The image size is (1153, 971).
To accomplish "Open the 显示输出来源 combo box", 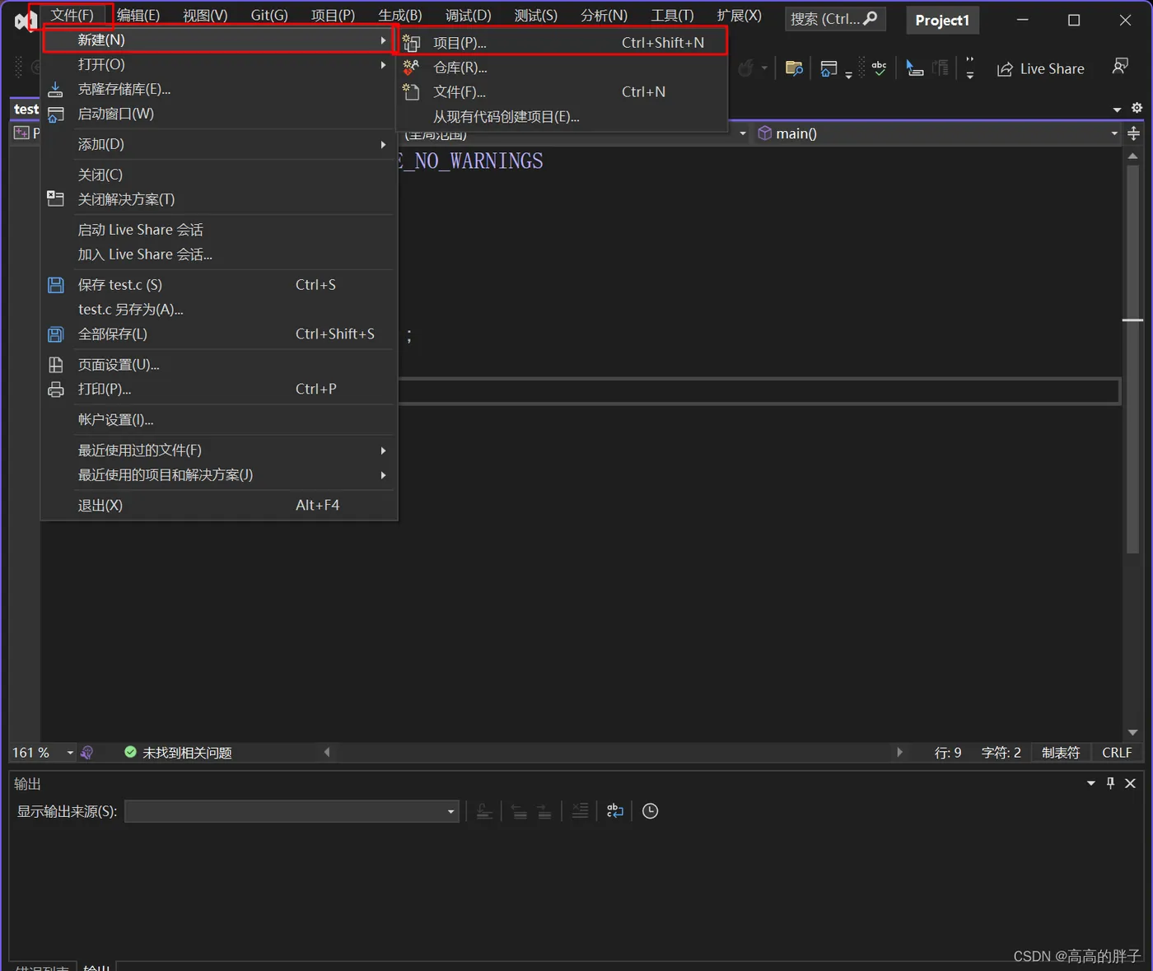I will (x=292, y=811).
